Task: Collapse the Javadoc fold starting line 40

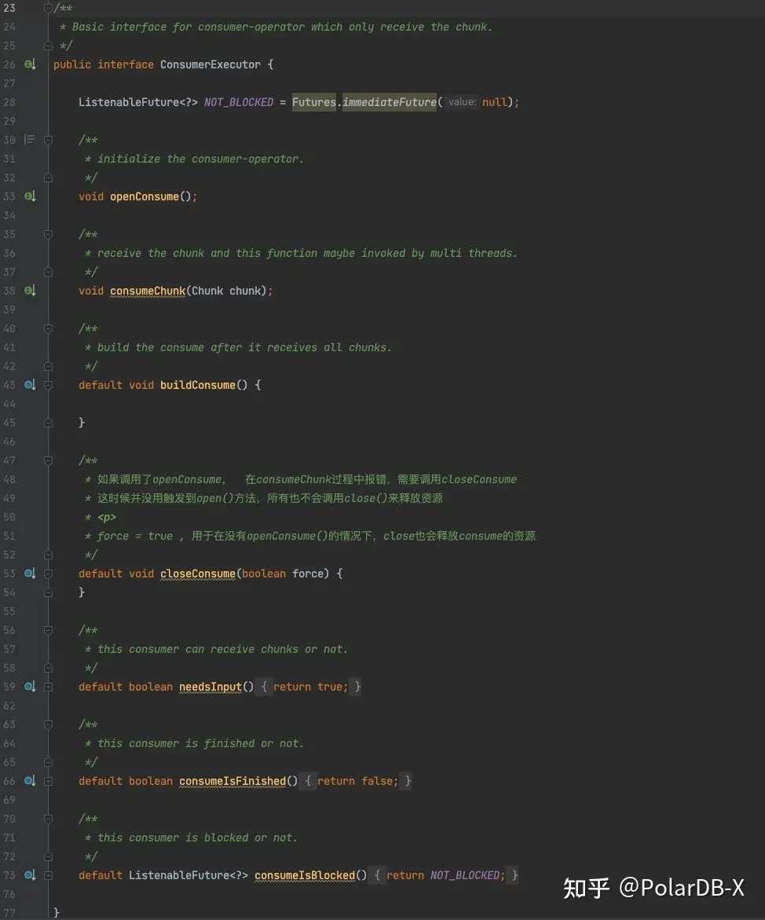Action: [49, 328]
